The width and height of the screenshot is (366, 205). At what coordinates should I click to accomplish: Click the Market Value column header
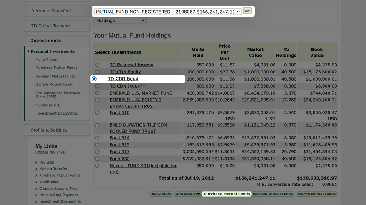[x=255, y=52]
